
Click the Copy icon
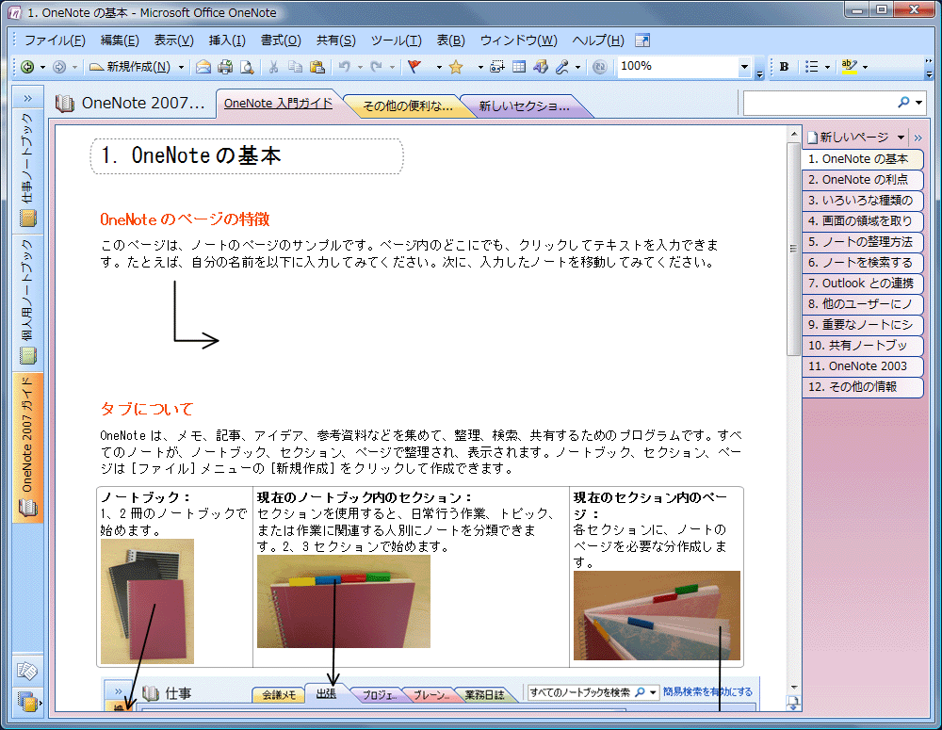(x=295, y=67)
